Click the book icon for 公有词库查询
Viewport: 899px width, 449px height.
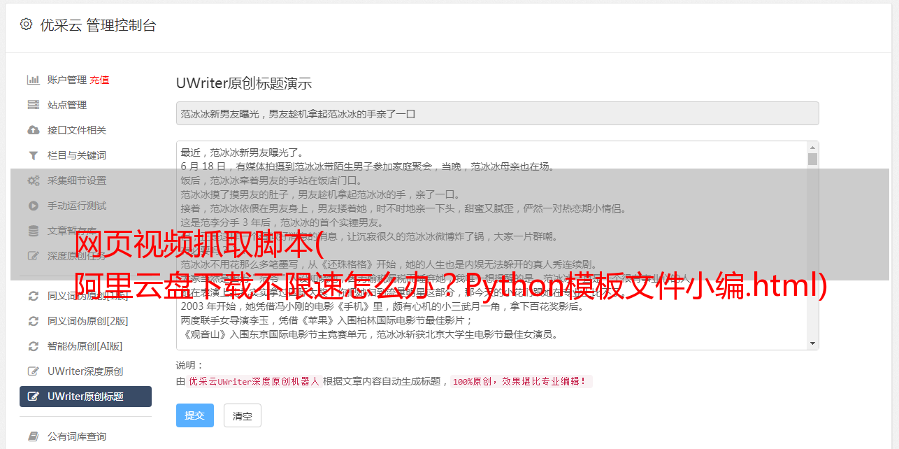coord(33,436)
